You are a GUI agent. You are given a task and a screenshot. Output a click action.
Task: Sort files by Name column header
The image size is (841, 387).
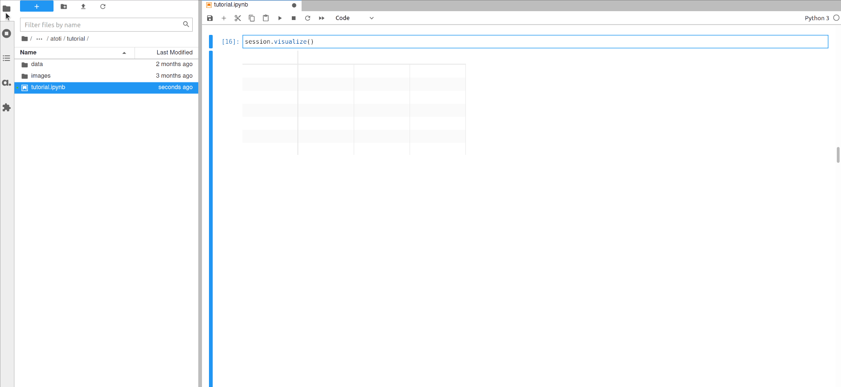pos(28,53)
